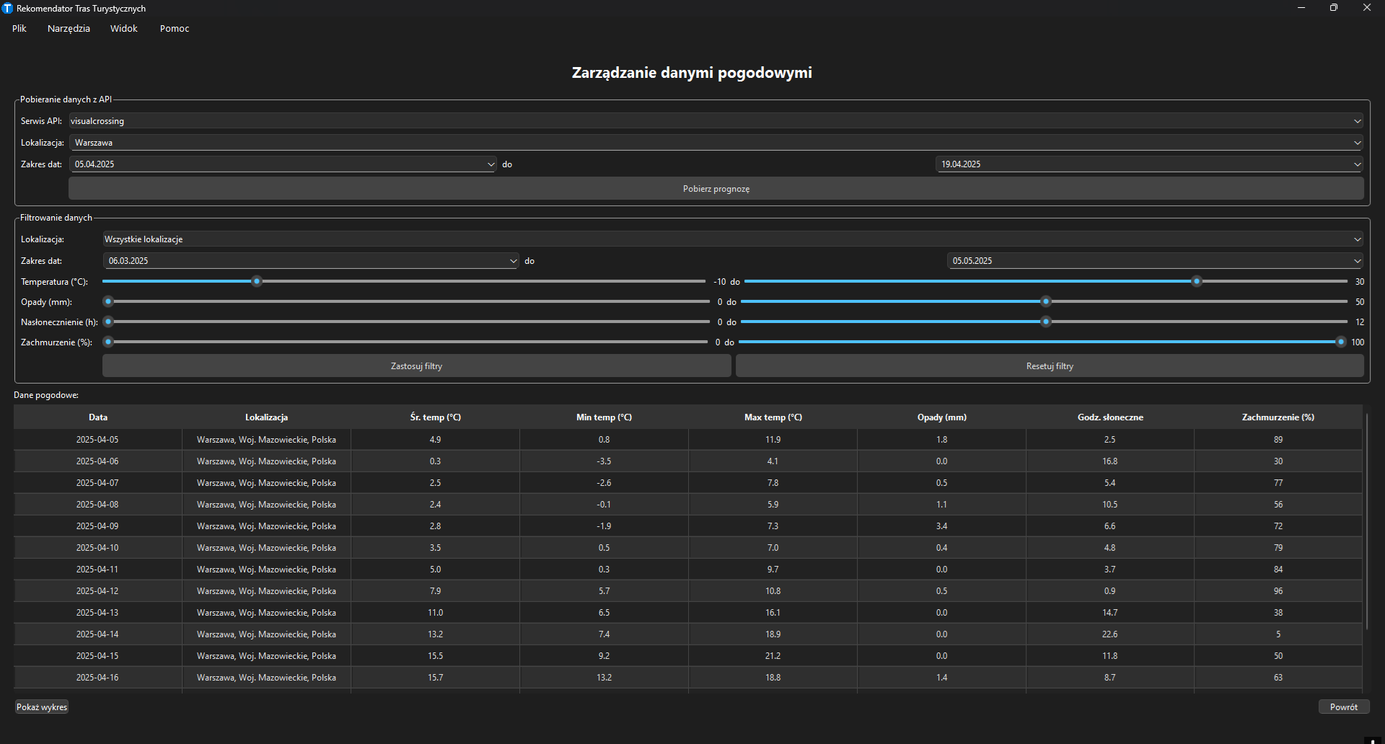Click the Data column header

coord(98,417)
